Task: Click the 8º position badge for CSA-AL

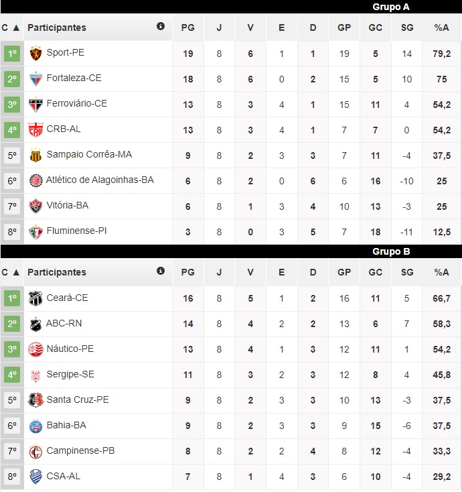Action: pos(12,477)
